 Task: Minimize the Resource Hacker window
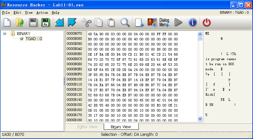pos(234,5)
